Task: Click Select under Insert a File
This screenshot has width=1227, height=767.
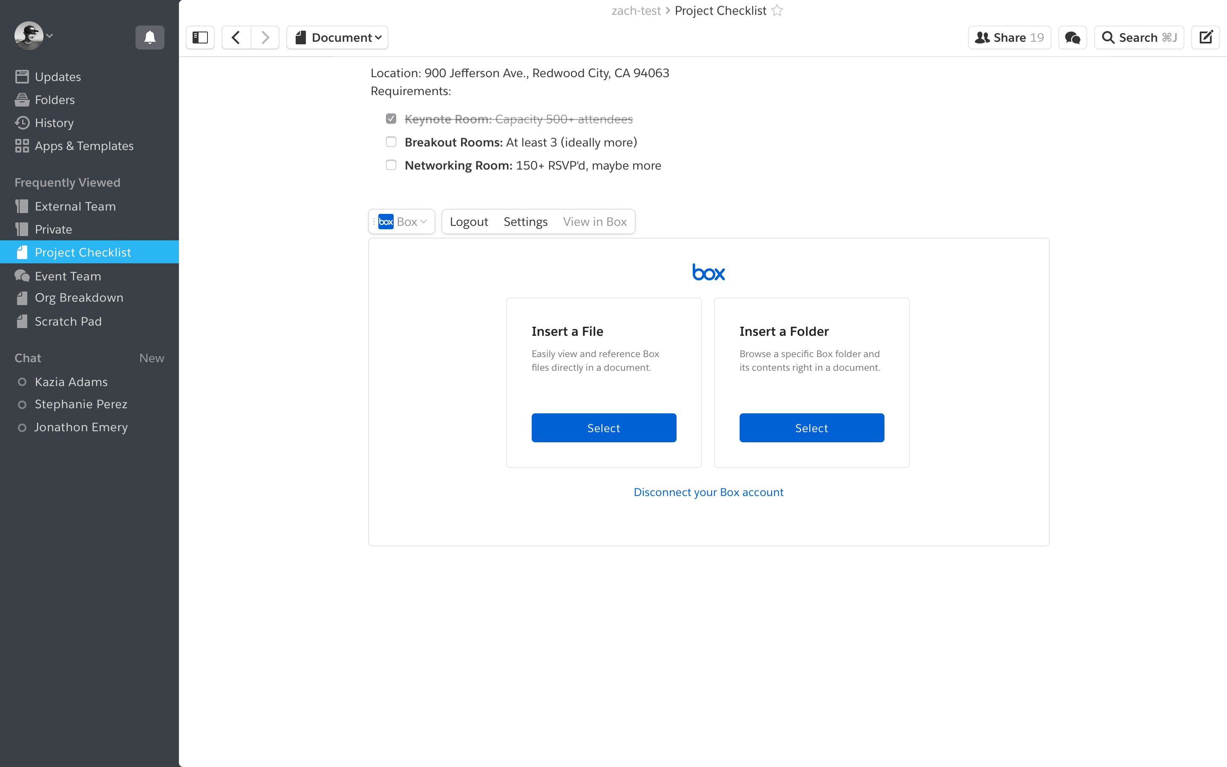Action: click(x=604, y=428)
